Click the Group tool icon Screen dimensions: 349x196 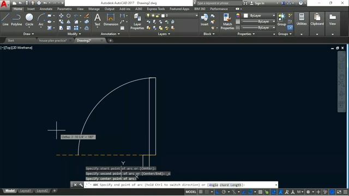pos(281,20)
